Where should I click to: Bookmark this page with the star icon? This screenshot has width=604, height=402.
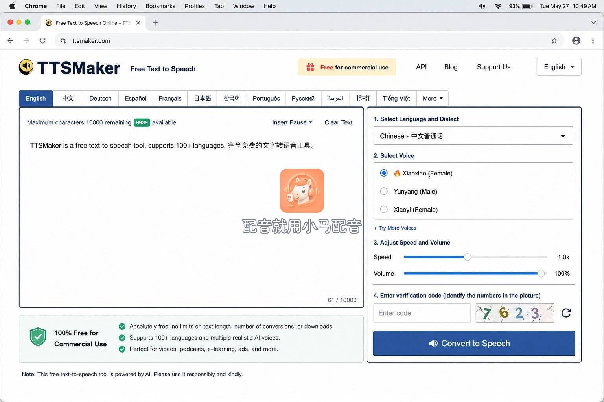(x=554, y=40)
